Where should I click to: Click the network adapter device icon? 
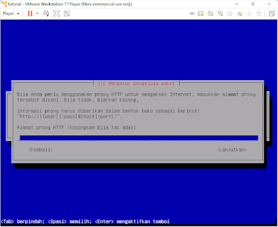[x=220, y=14]
